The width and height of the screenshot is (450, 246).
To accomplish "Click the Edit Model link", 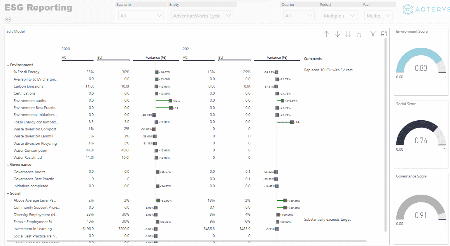I will [16, 31].
